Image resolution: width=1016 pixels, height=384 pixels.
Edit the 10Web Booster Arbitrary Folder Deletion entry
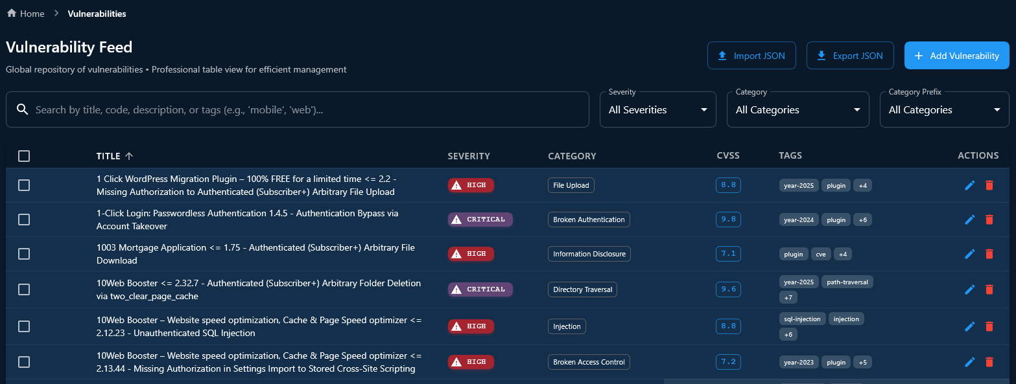coord(970,289)
